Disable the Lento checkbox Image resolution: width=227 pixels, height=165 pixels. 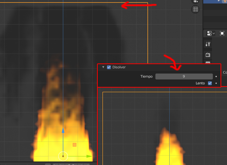210,83
